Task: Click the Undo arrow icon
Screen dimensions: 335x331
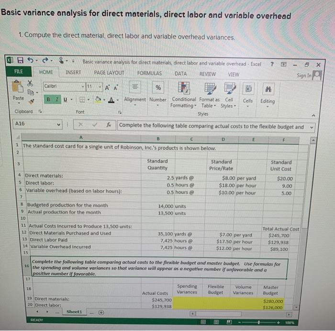Action: click(x=30, y=60)
